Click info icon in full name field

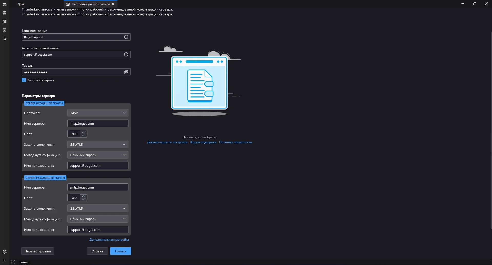[126, 37]
